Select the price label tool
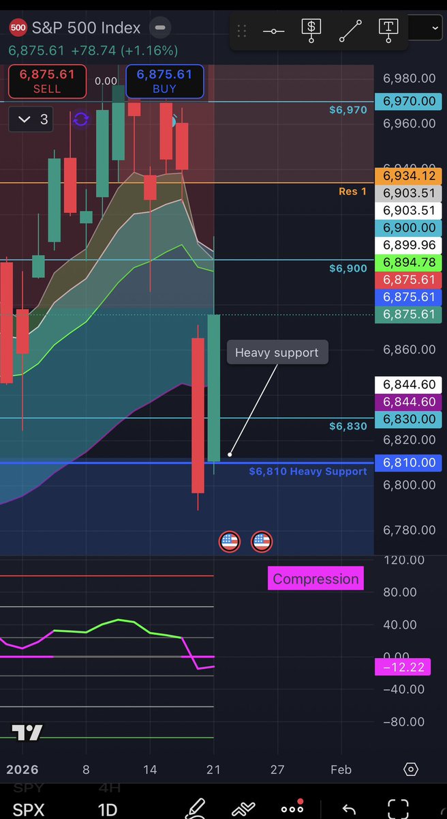447x819 pixels. tap(311, 30)
